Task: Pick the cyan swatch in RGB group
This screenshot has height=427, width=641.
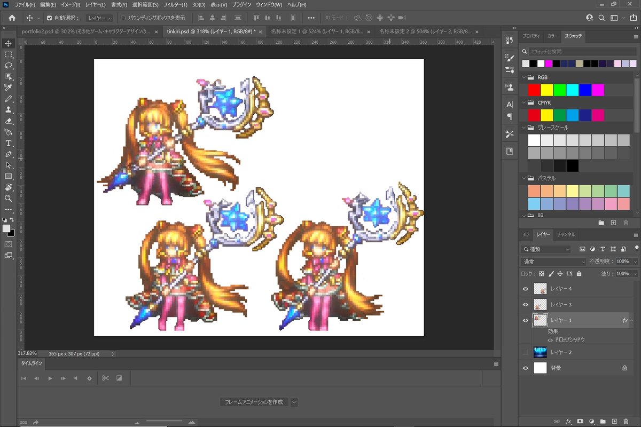Action: point(573,90)
